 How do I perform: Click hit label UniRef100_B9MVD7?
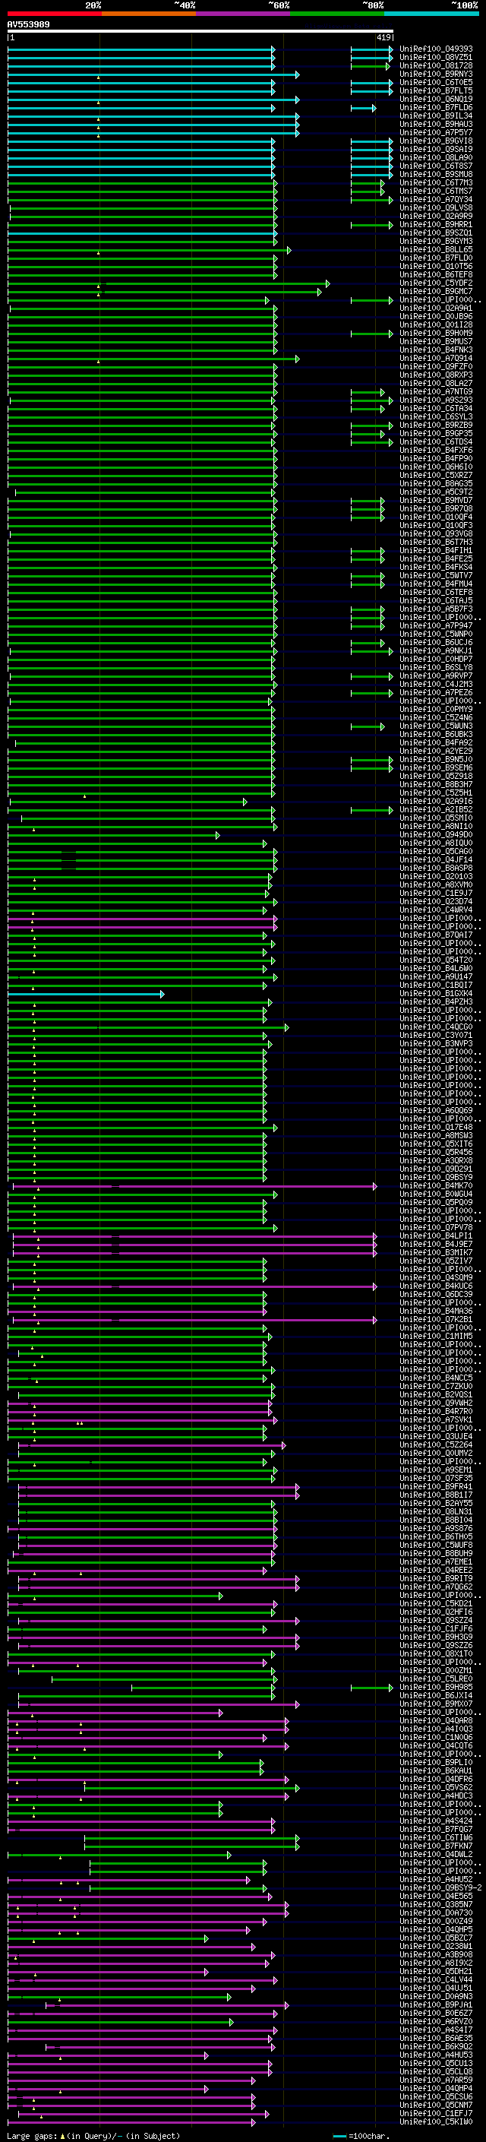[436, 500]
